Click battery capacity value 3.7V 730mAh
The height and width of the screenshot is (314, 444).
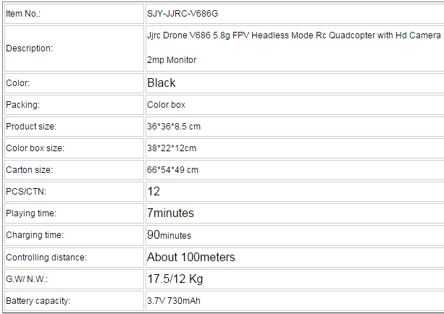pyautogui.click(x=173, y=301)
